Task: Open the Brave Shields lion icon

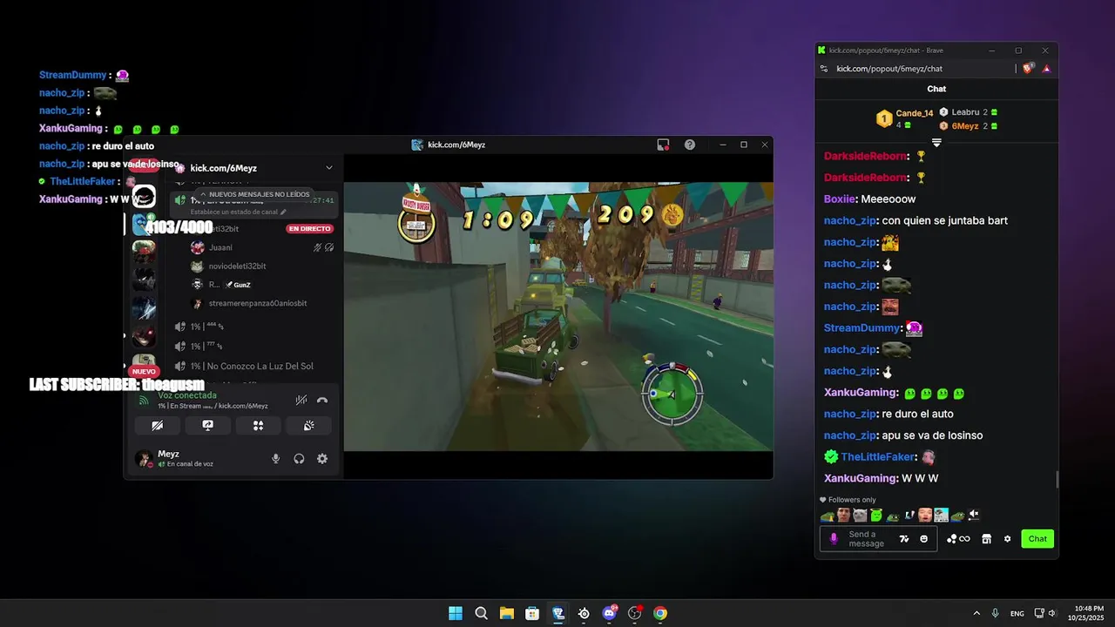Action: pyautogui.click(x=1029, y=69)
